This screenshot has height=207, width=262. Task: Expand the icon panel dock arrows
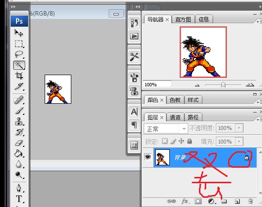click(137, 7)
